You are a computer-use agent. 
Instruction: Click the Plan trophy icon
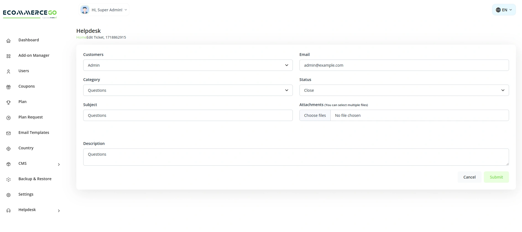click(x=9, y=102)
